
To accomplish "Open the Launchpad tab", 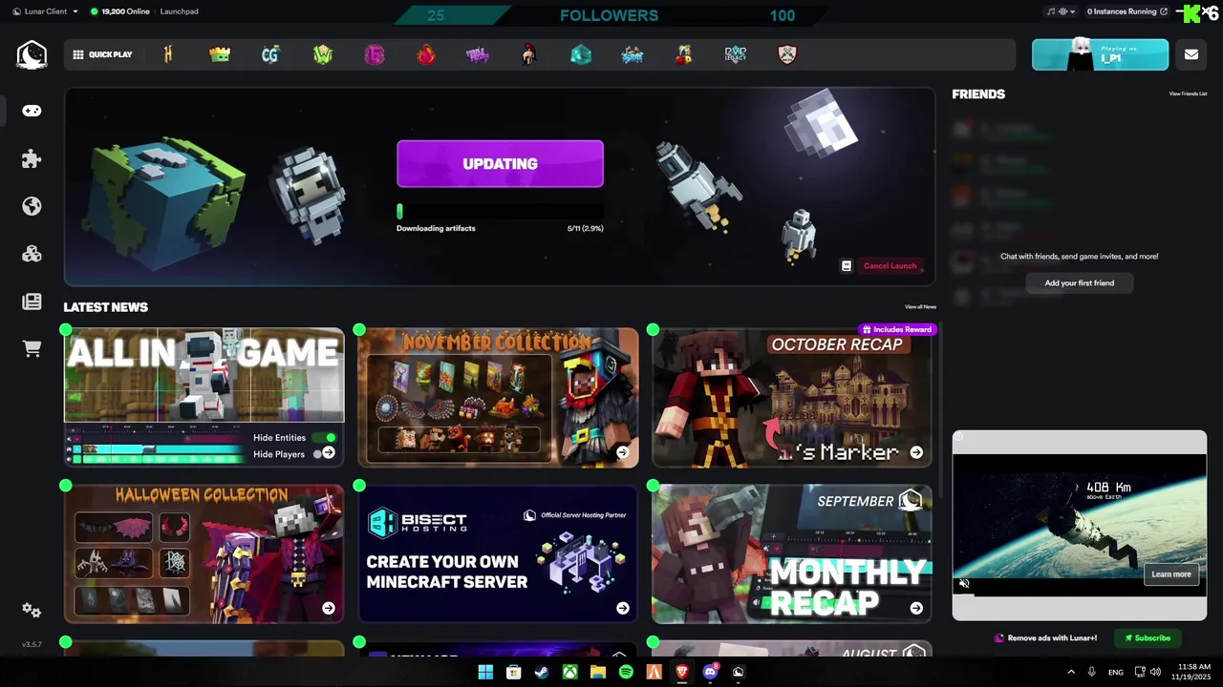I will [180, 11].
